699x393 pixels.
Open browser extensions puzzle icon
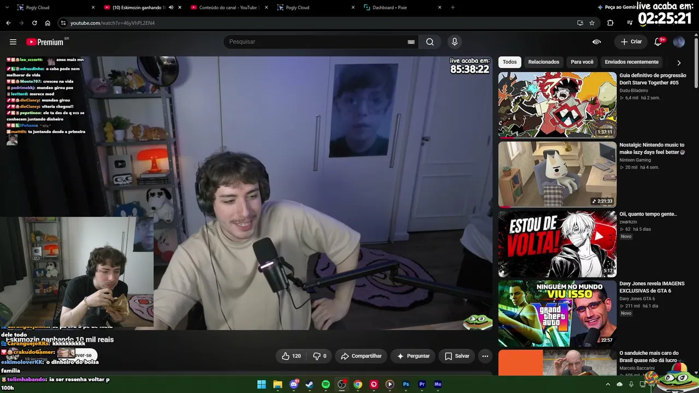611,23
